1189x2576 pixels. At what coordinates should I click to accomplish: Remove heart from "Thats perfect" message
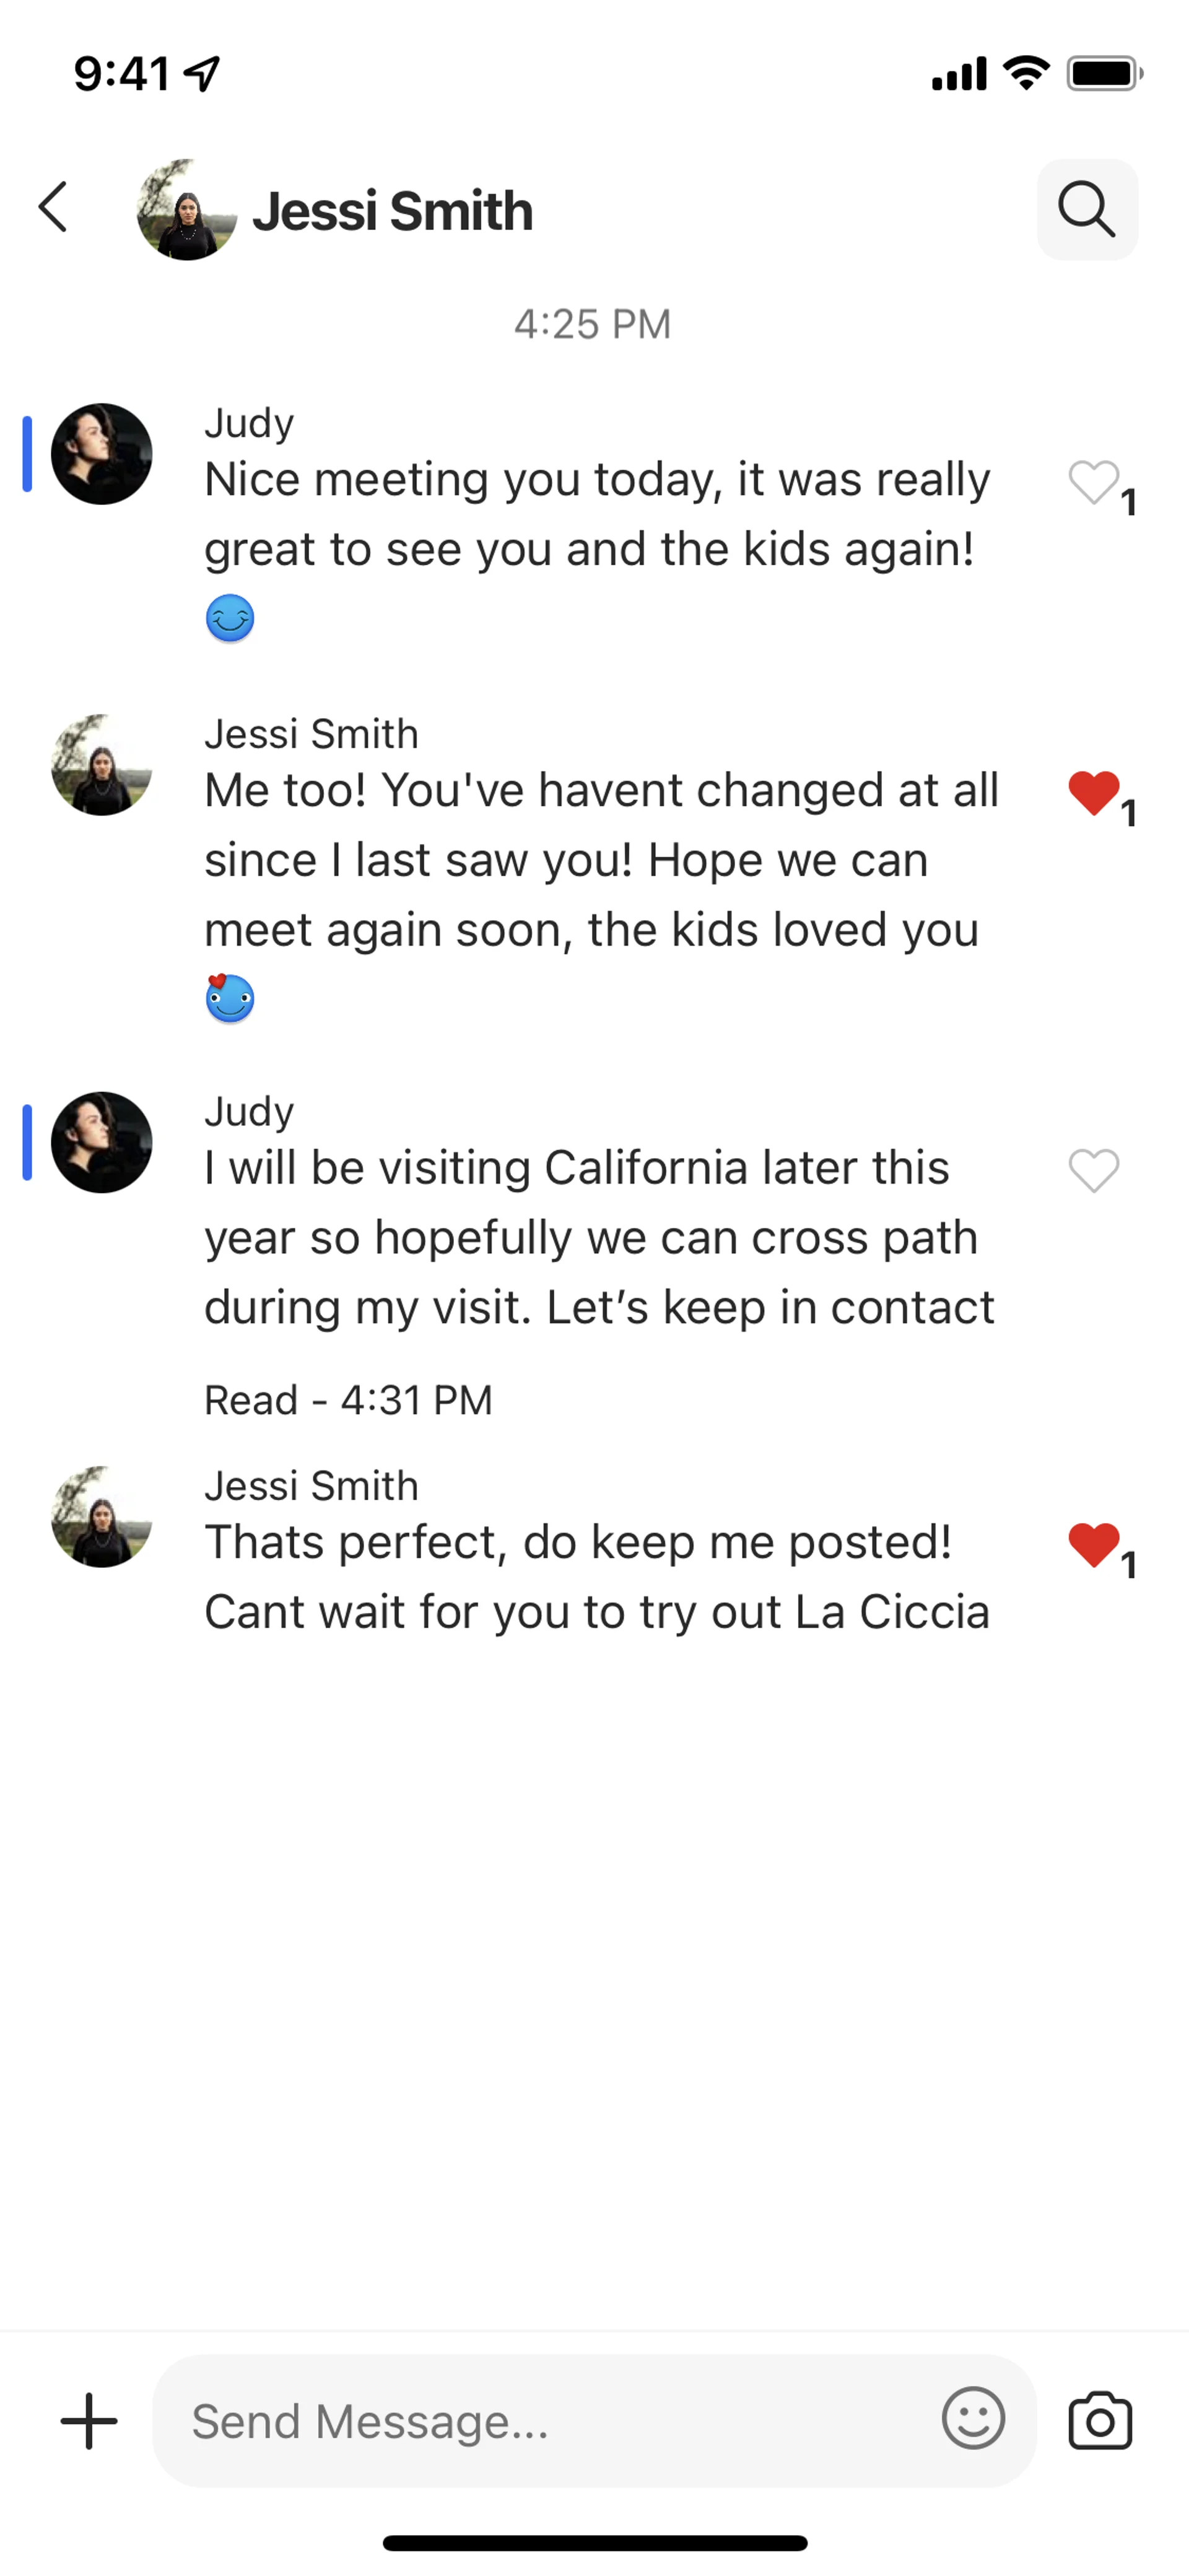(1093, 1546)
